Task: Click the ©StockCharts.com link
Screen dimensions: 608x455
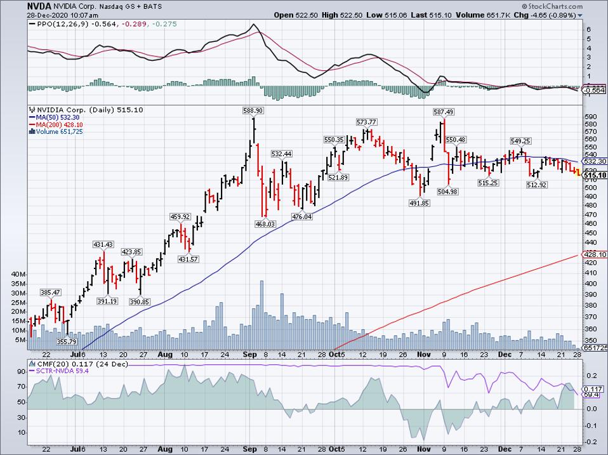Action: coord(552,6)
